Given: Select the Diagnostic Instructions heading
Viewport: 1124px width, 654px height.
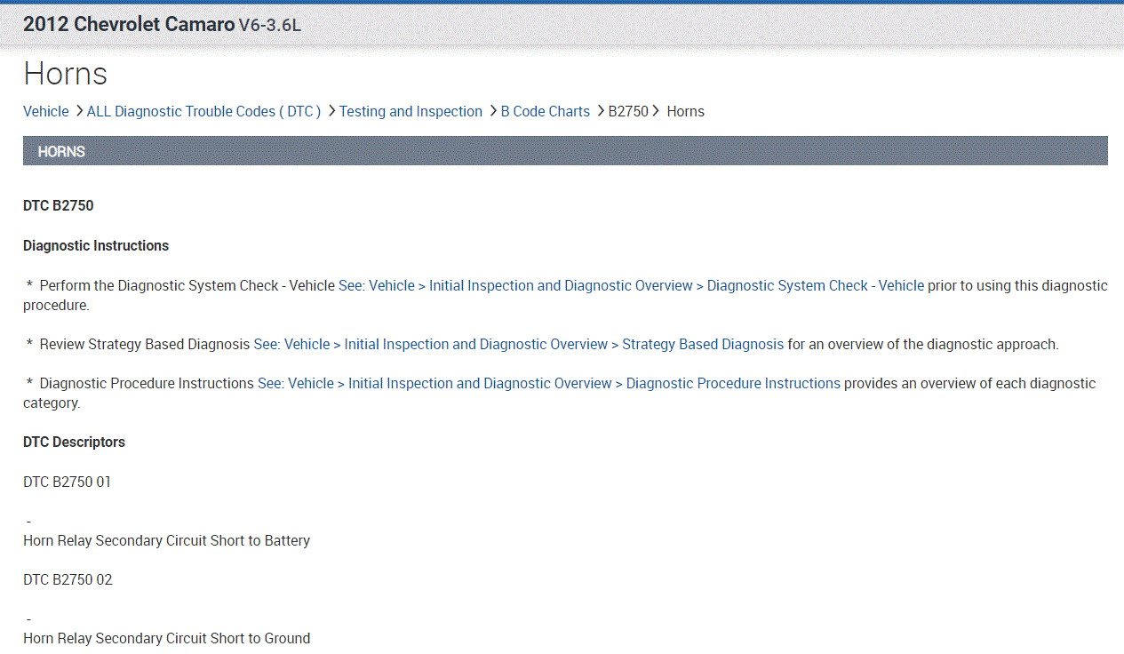Looking at the screenshot, I should (96, 245).
